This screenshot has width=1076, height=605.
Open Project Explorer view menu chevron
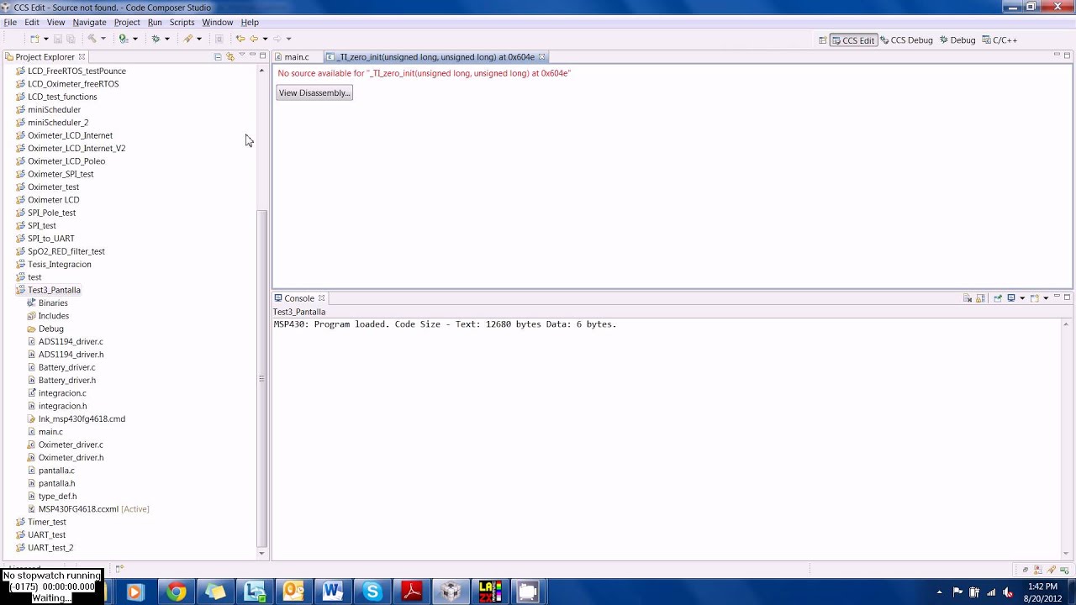241,55
